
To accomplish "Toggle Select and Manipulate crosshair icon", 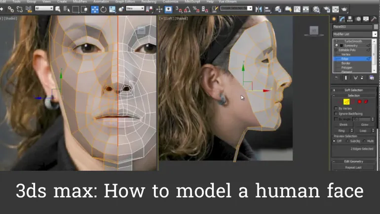I will click(159, 9).
